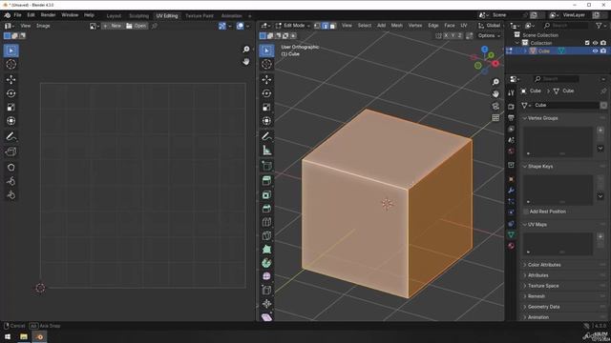Switch to the Texture Paint workspace tab
Viewport: 611px width, 343px height.
tap(200, 16)
